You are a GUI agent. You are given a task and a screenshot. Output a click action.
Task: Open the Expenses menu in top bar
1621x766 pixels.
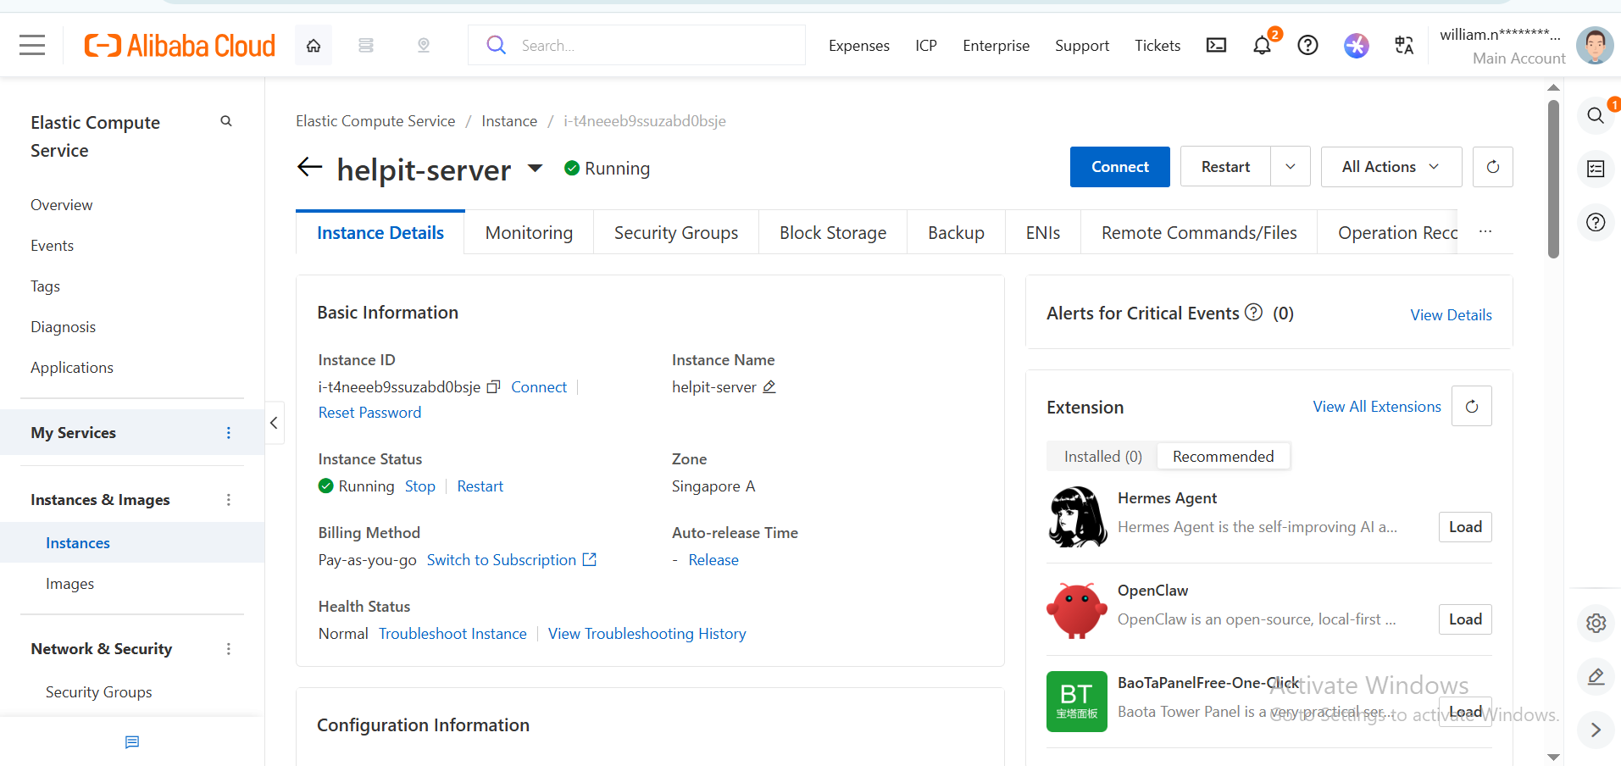(x=859, y=46)
